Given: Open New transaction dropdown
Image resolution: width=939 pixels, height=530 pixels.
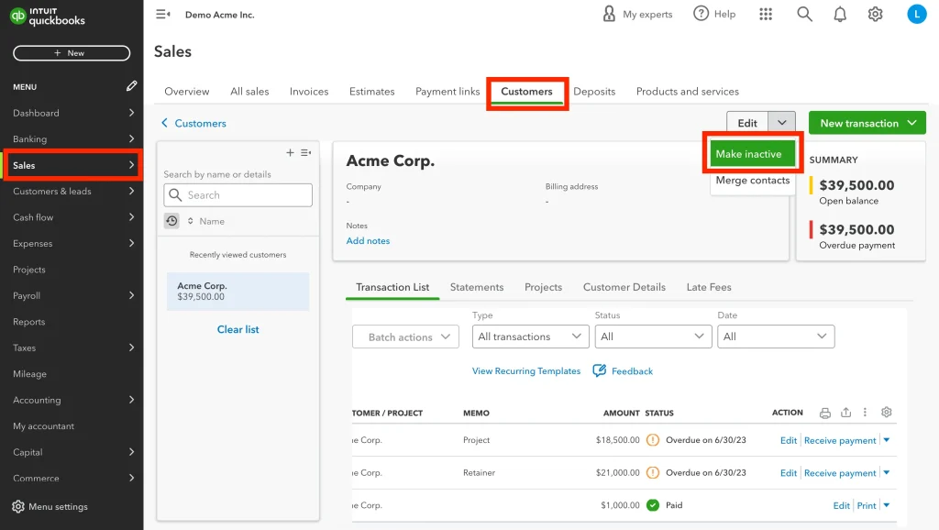Looking at the screenshot, I should pyautogui.click(x=912, y=123).
